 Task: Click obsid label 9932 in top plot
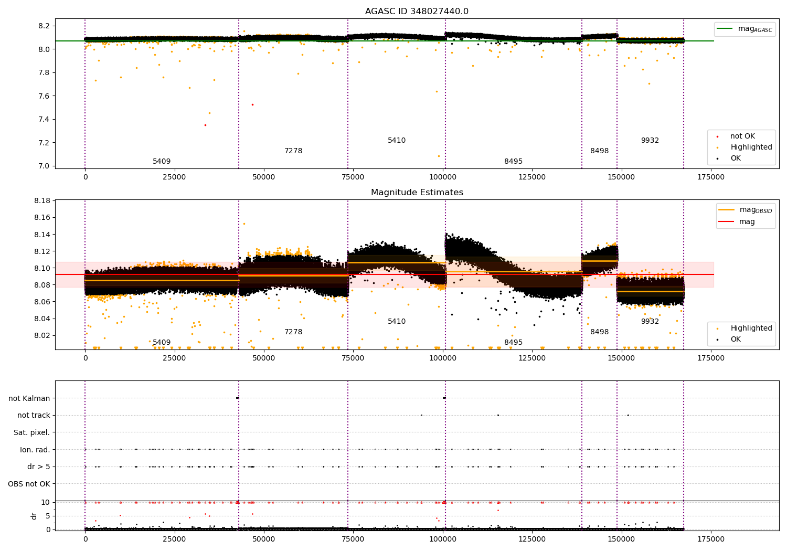(x=650, y=141)
